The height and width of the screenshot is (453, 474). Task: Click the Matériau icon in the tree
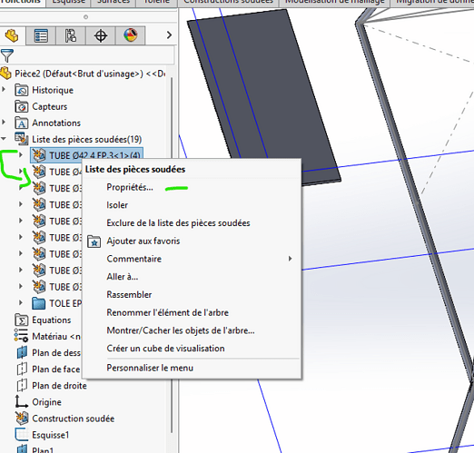pos(21,336)
